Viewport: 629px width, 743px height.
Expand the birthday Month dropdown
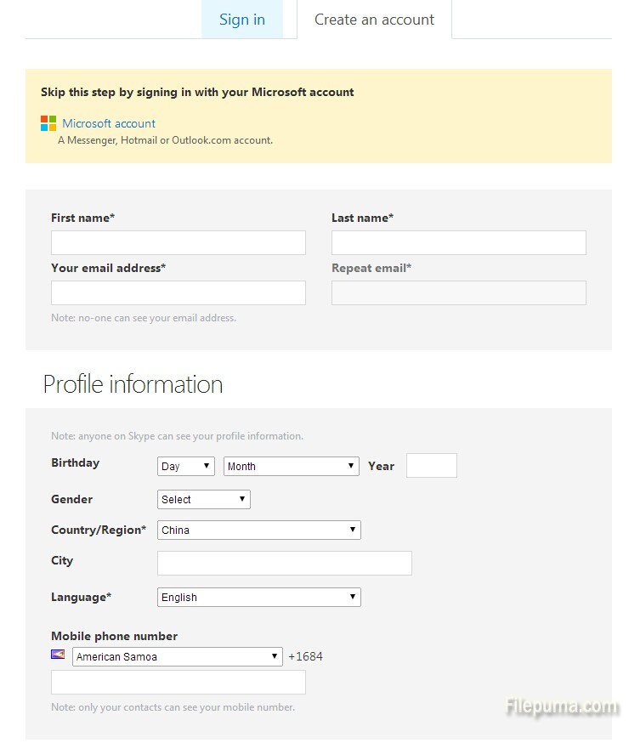(292, 466)
